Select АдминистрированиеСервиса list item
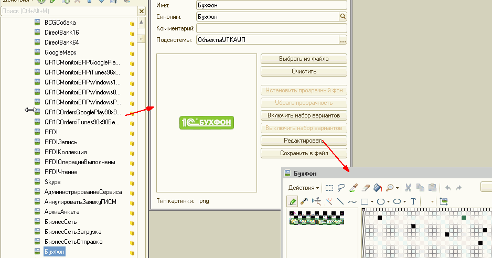 pyautogui.click(x=83, y=192)
